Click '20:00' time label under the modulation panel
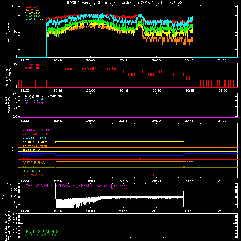This screenshot has width=241, height=241. 91,121
